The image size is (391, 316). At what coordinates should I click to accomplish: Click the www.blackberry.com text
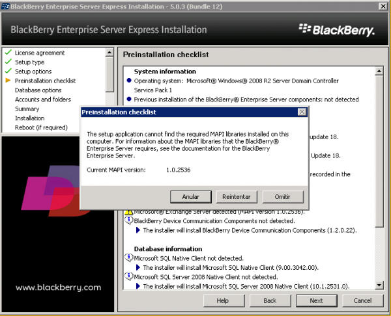tap(59, 287)
